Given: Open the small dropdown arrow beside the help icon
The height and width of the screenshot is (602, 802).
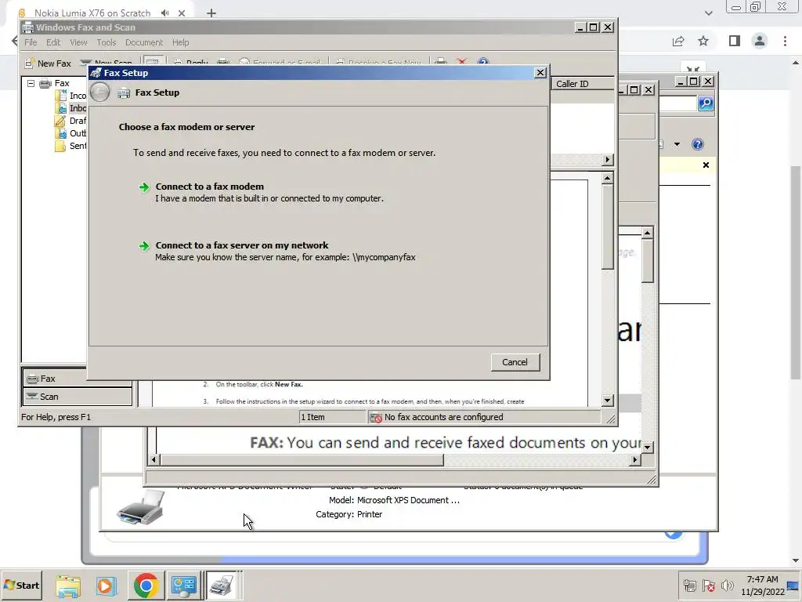Looking at the screenshot, I should [677, 144].
